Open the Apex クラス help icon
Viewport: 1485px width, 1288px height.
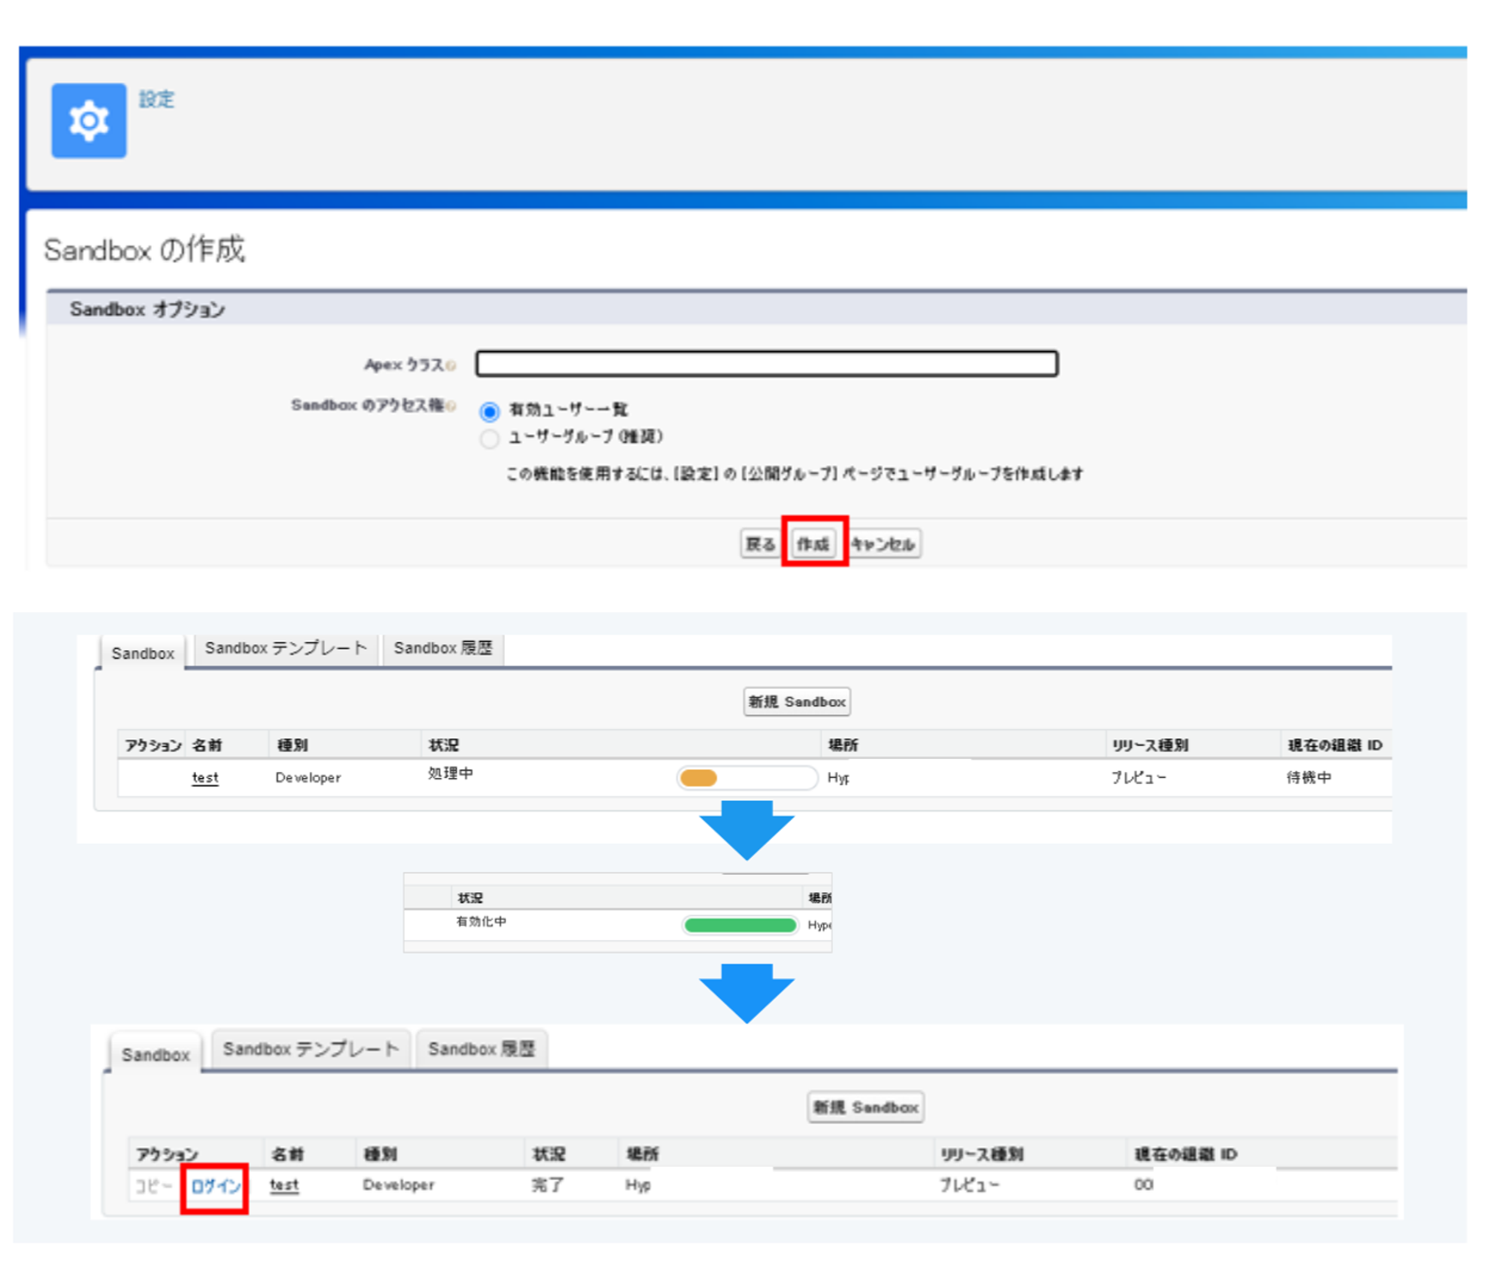(453, 364)
